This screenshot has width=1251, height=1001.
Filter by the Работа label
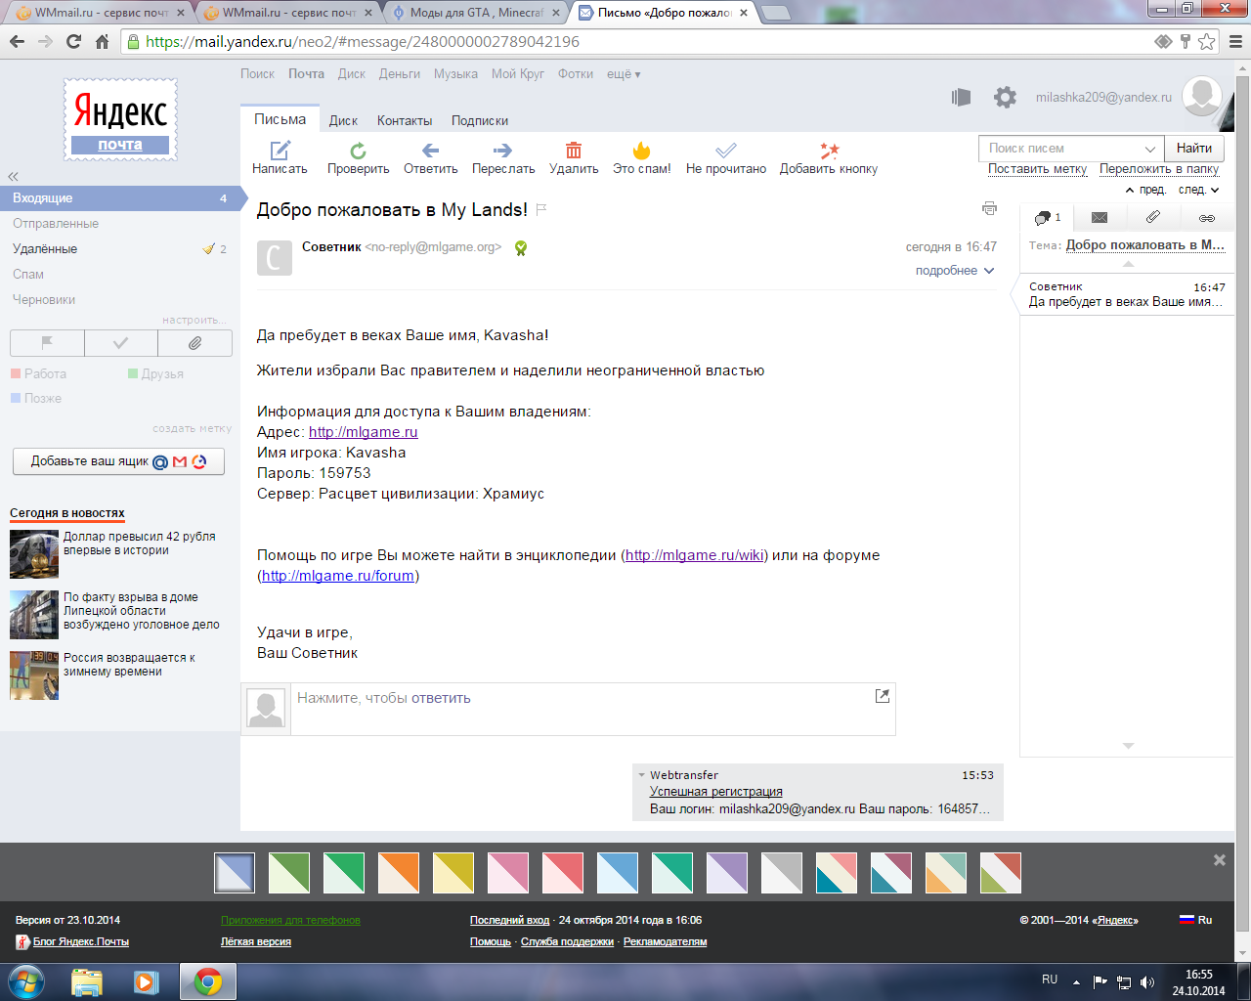coord(39,373)
